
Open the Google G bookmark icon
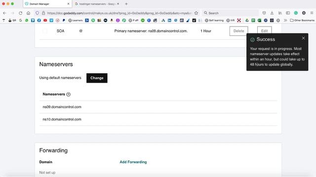click(x=21, y=20)
